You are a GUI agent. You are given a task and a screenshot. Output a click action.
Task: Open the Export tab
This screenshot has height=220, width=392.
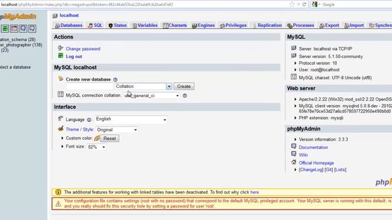coord(329,25)
